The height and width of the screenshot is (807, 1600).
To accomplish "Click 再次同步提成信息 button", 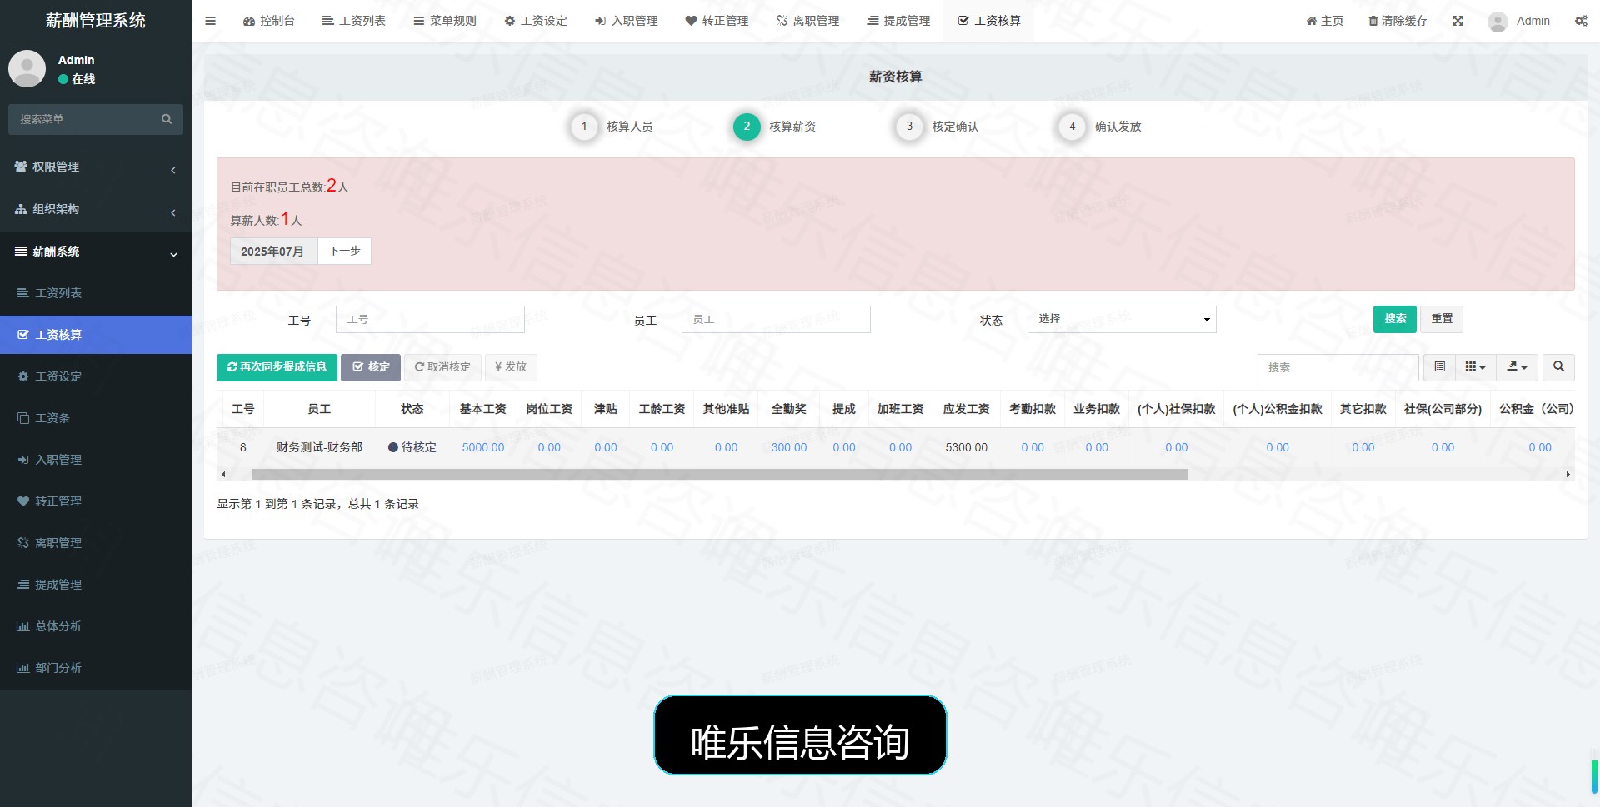I will pyautogui.click(x=277, y=367).
